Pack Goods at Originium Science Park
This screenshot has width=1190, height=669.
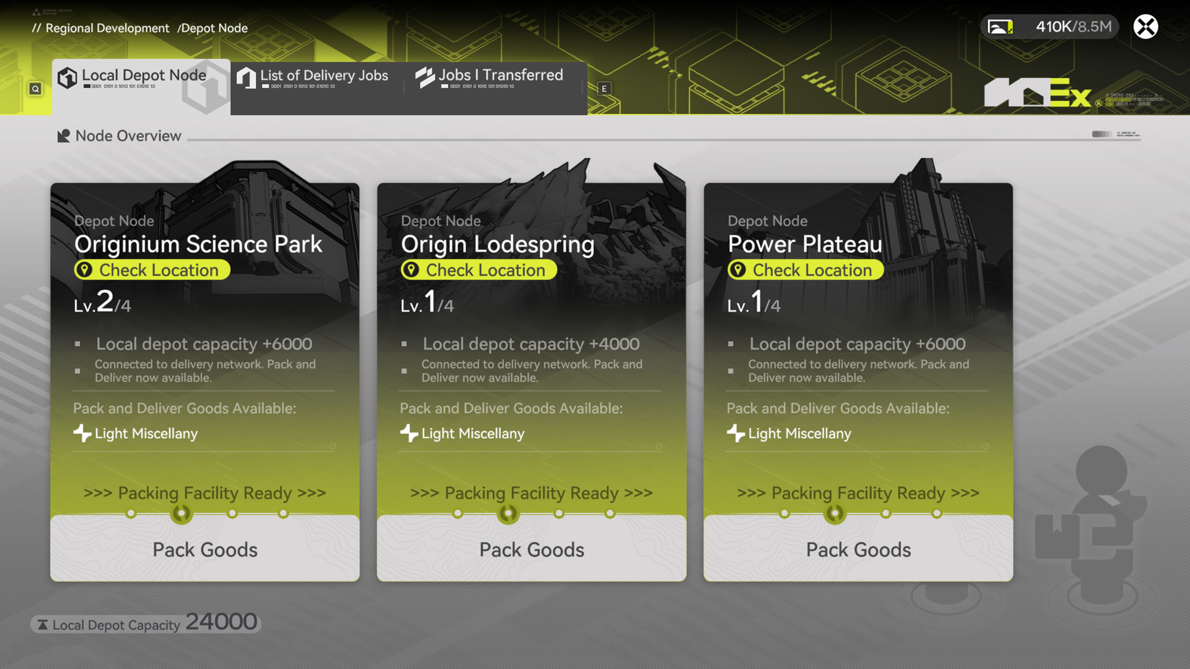[x=205, y=549]
